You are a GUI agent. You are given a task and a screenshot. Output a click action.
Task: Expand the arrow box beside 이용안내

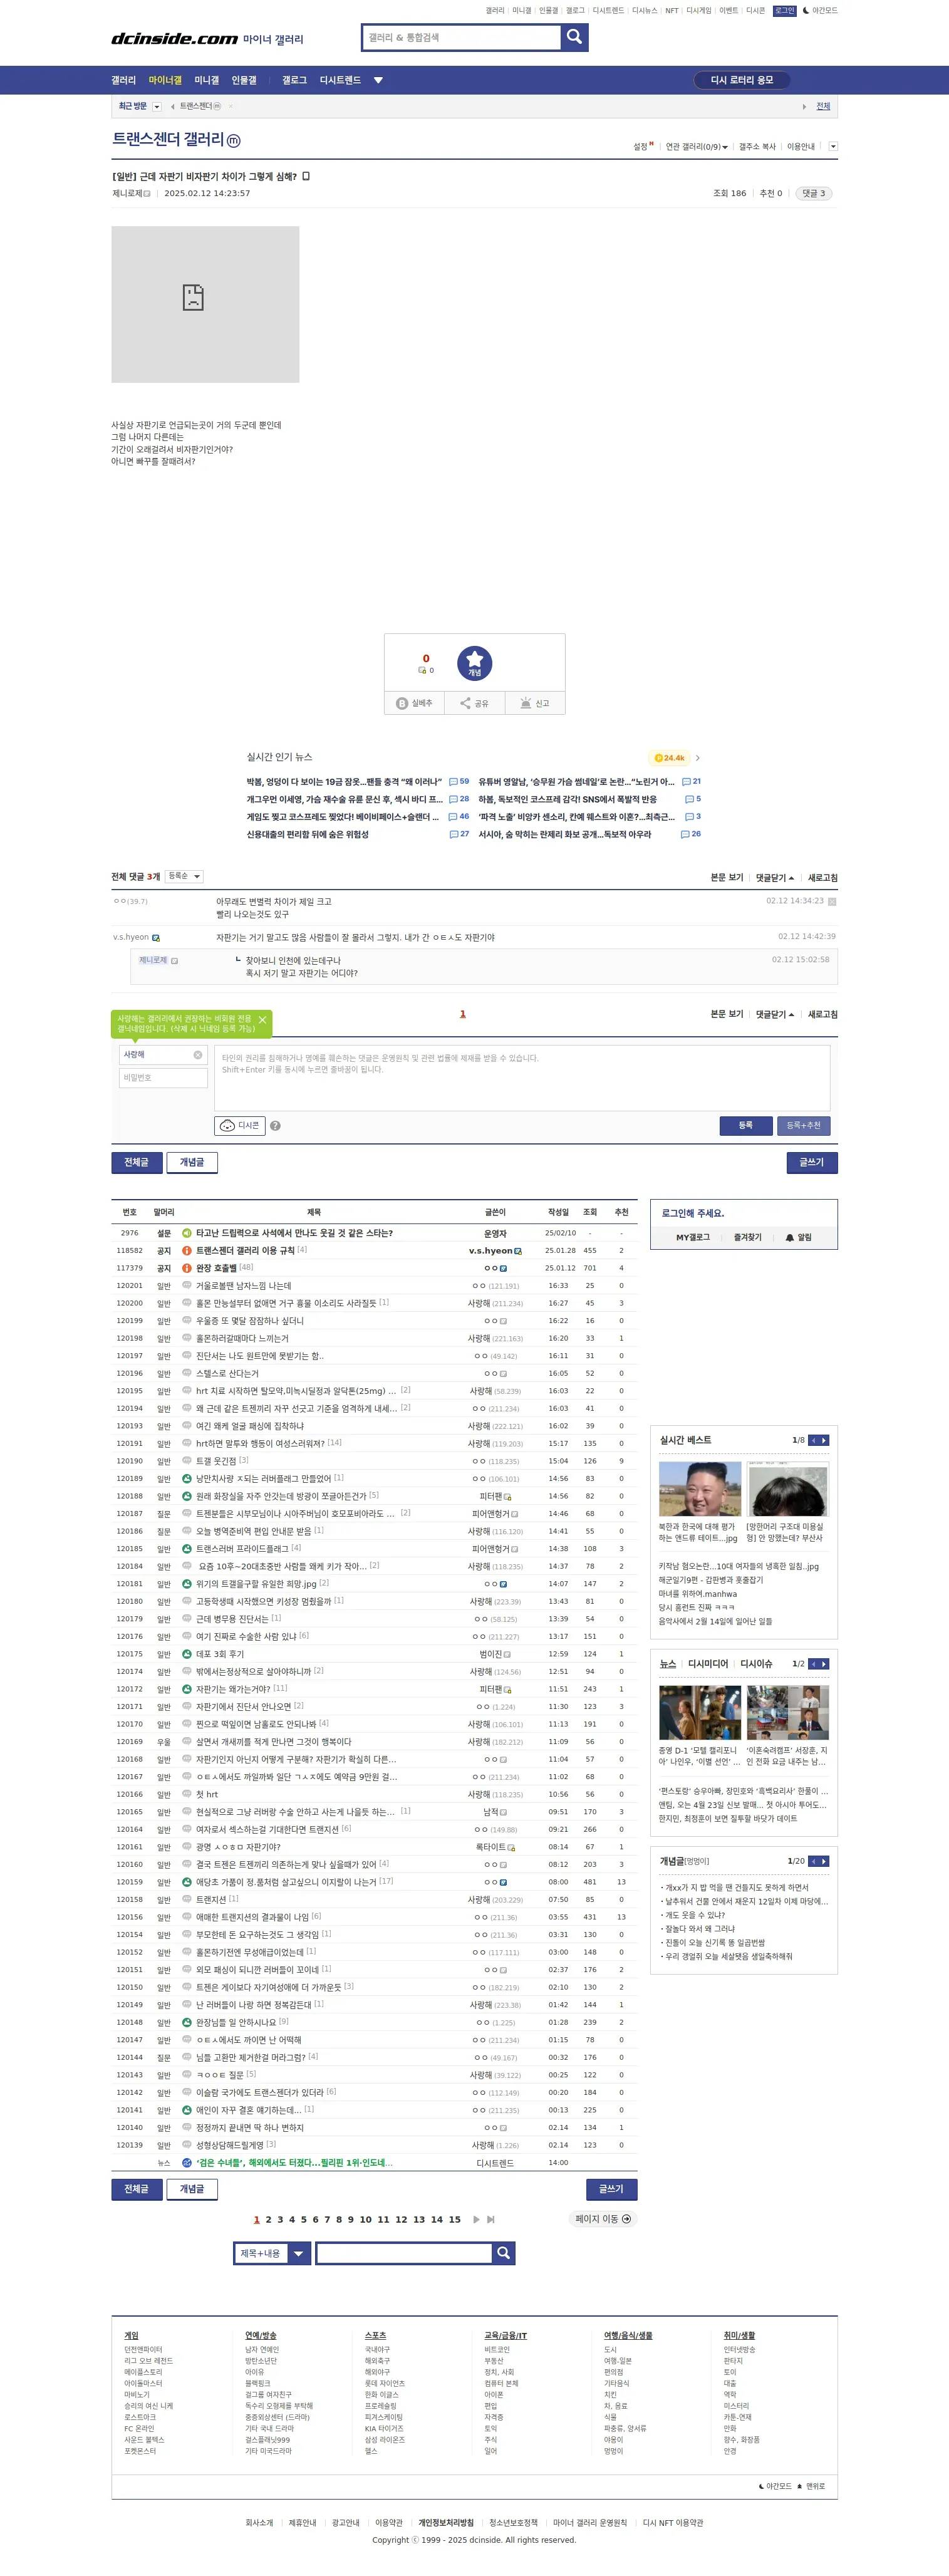833,147
